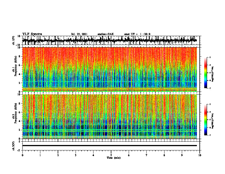Click the 'VLF Spectra' title text
Screen dimensions: 225x174
click(x=32, y=34)
